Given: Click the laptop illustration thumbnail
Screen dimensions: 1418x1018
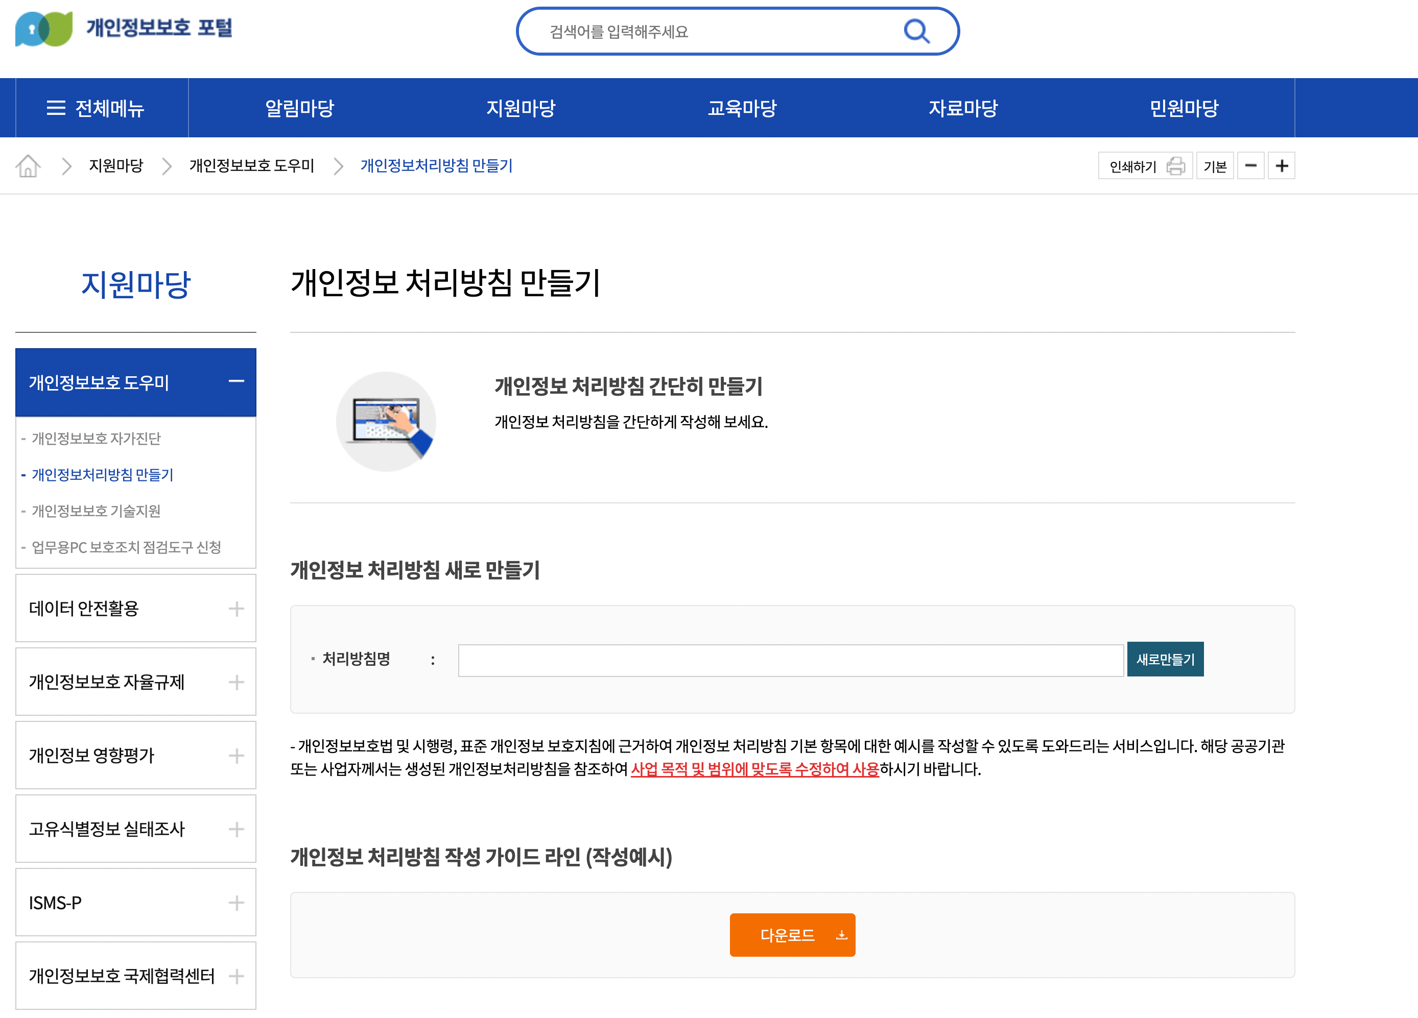Looking at the screenshot, I should pyautogui.click(x=386, y=421).
